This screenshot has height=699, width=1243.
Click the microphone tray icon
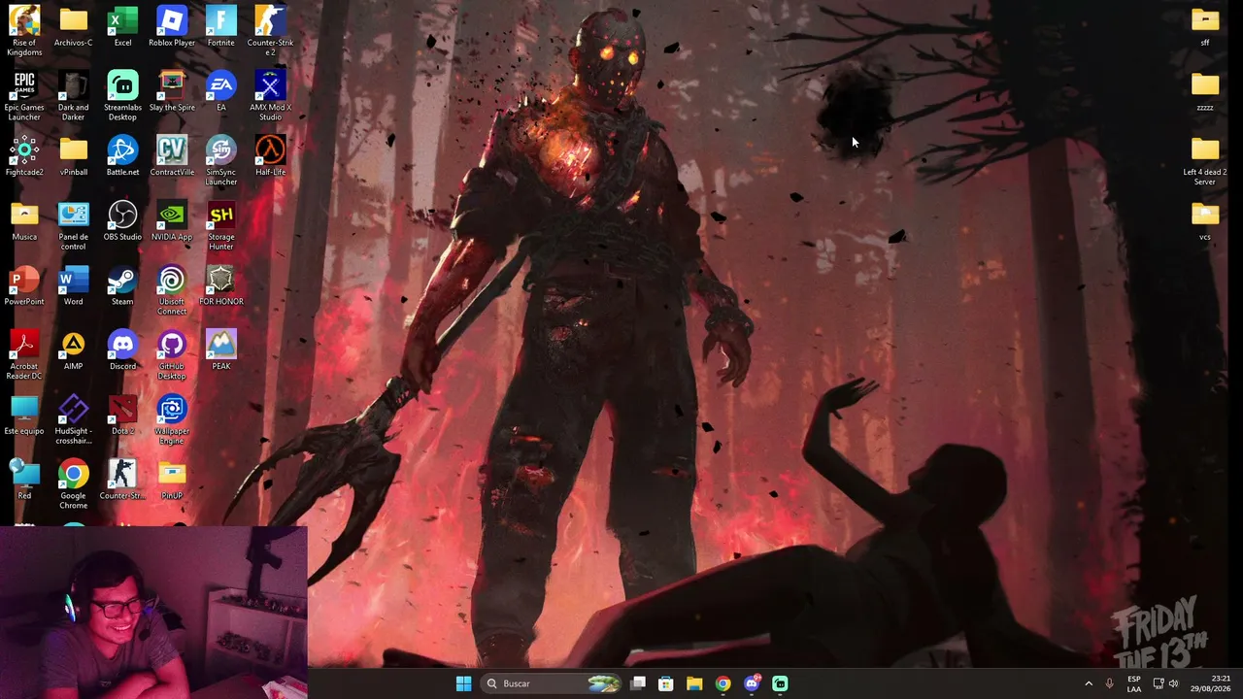(1109, 683)
